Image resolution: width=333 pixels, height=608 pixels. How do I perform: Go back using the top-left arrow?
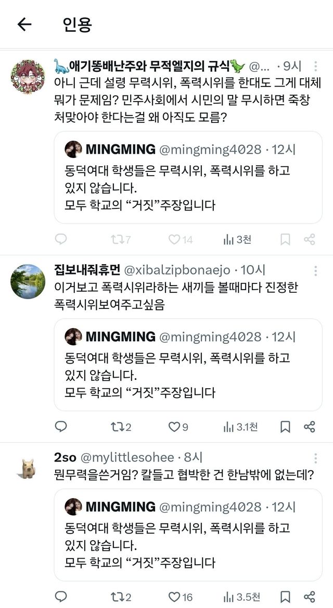(x=24, y=24)
